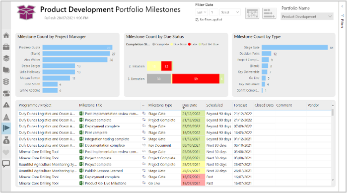Viewport: 347px width, 193px height.
Task: Open the Project complete milestone link for Bountiful Agriculture
Action: [x=98, y=165]
